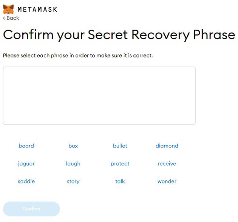Click the 'story' word button
The height and width of the screenshot is (222, 238).
click(73, 182)
